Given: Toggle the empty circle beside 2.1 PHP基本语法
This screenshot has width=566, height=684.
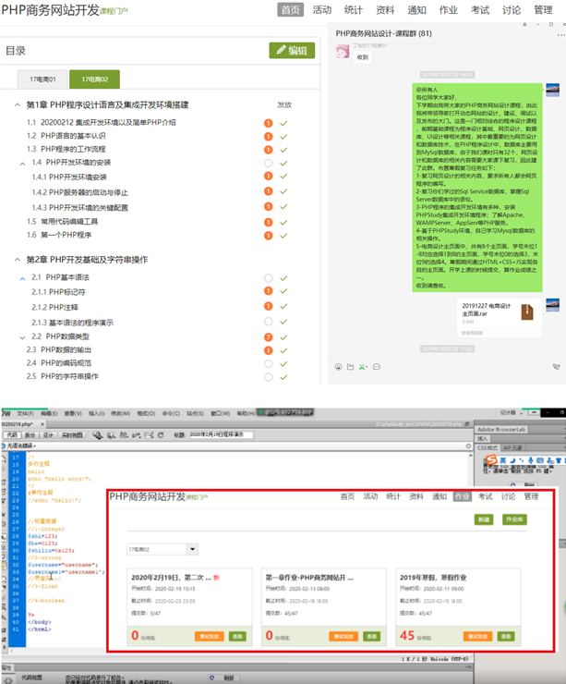Looking at the screenshot, I should pyautogui.click(x=269, y=277).
